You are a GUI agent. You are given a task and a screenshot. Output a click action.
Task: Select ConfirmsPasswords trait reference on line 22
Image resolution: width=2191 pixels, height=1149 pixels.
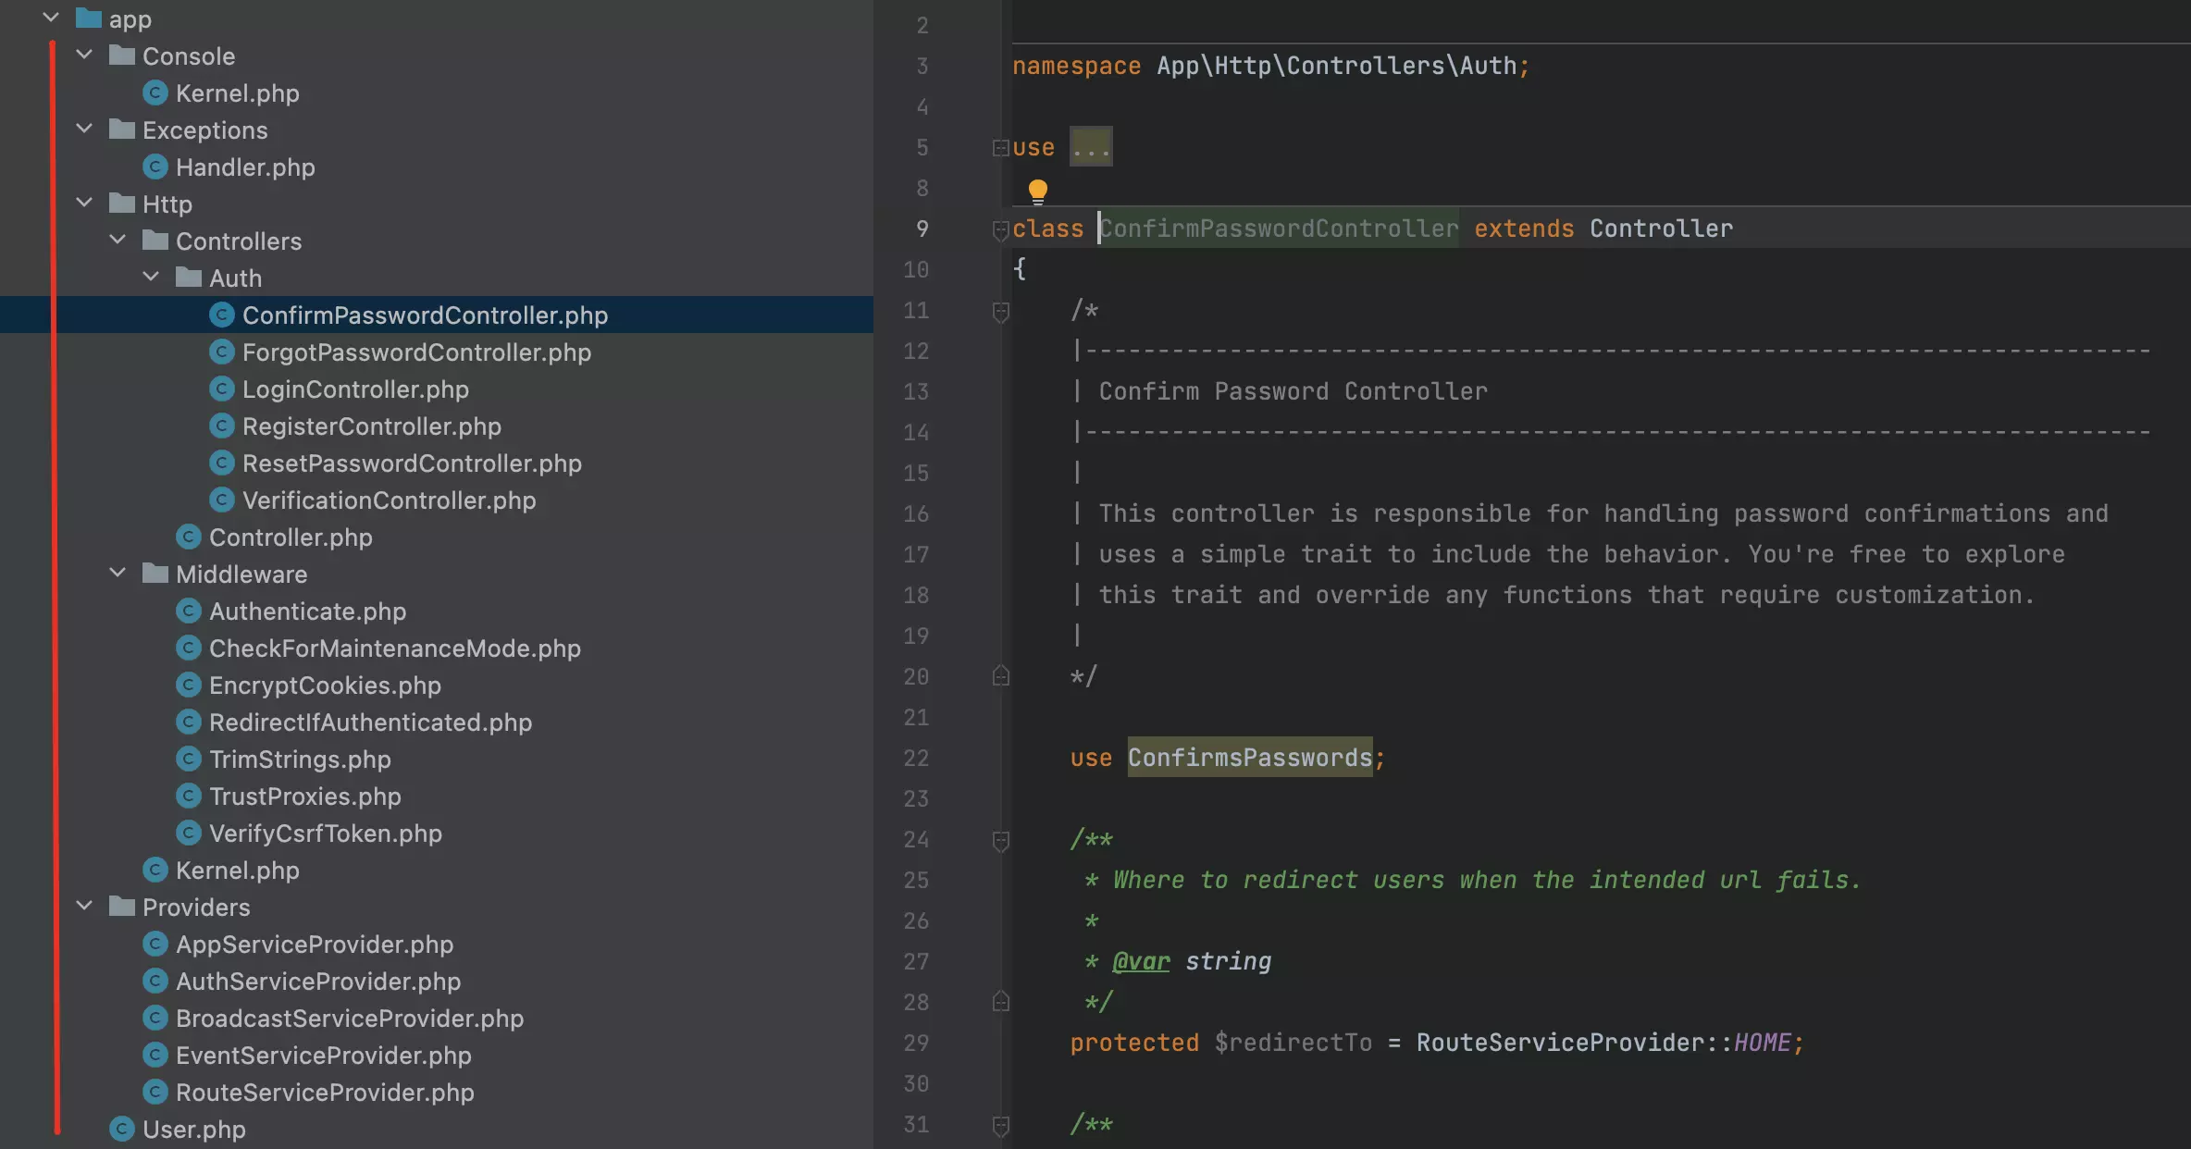tap(1247, 757)
